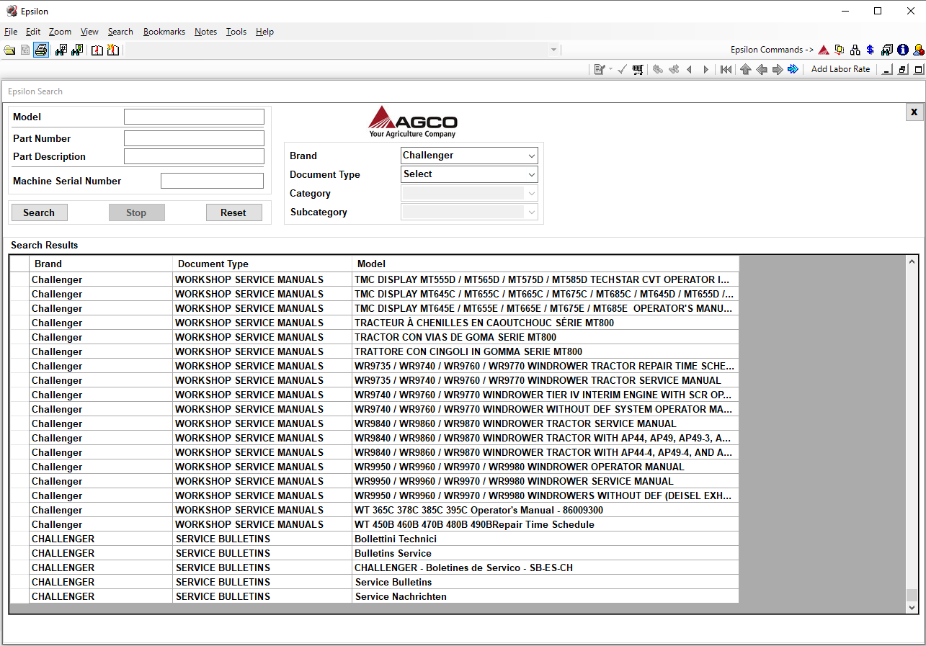Click the blue info circle icon

[x=903, y=50]
